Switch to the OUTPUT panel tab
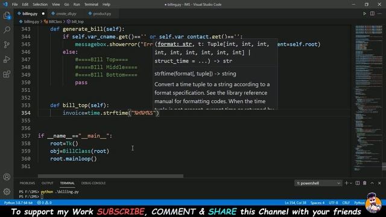This screenshot has height=217, width=386. tap(48, 183)
